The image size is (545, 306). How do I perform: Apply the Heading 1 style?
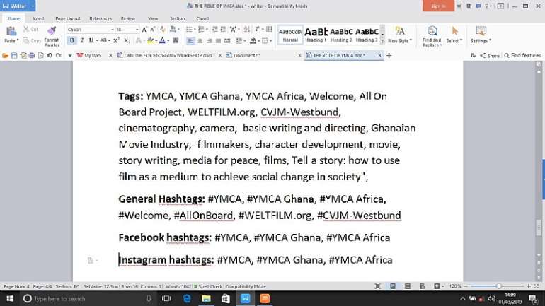(x=316, y=35)
